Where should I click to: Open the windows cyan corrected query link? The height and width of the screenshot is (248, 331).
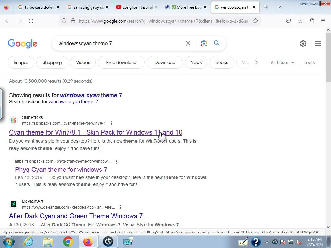point(91,95)
